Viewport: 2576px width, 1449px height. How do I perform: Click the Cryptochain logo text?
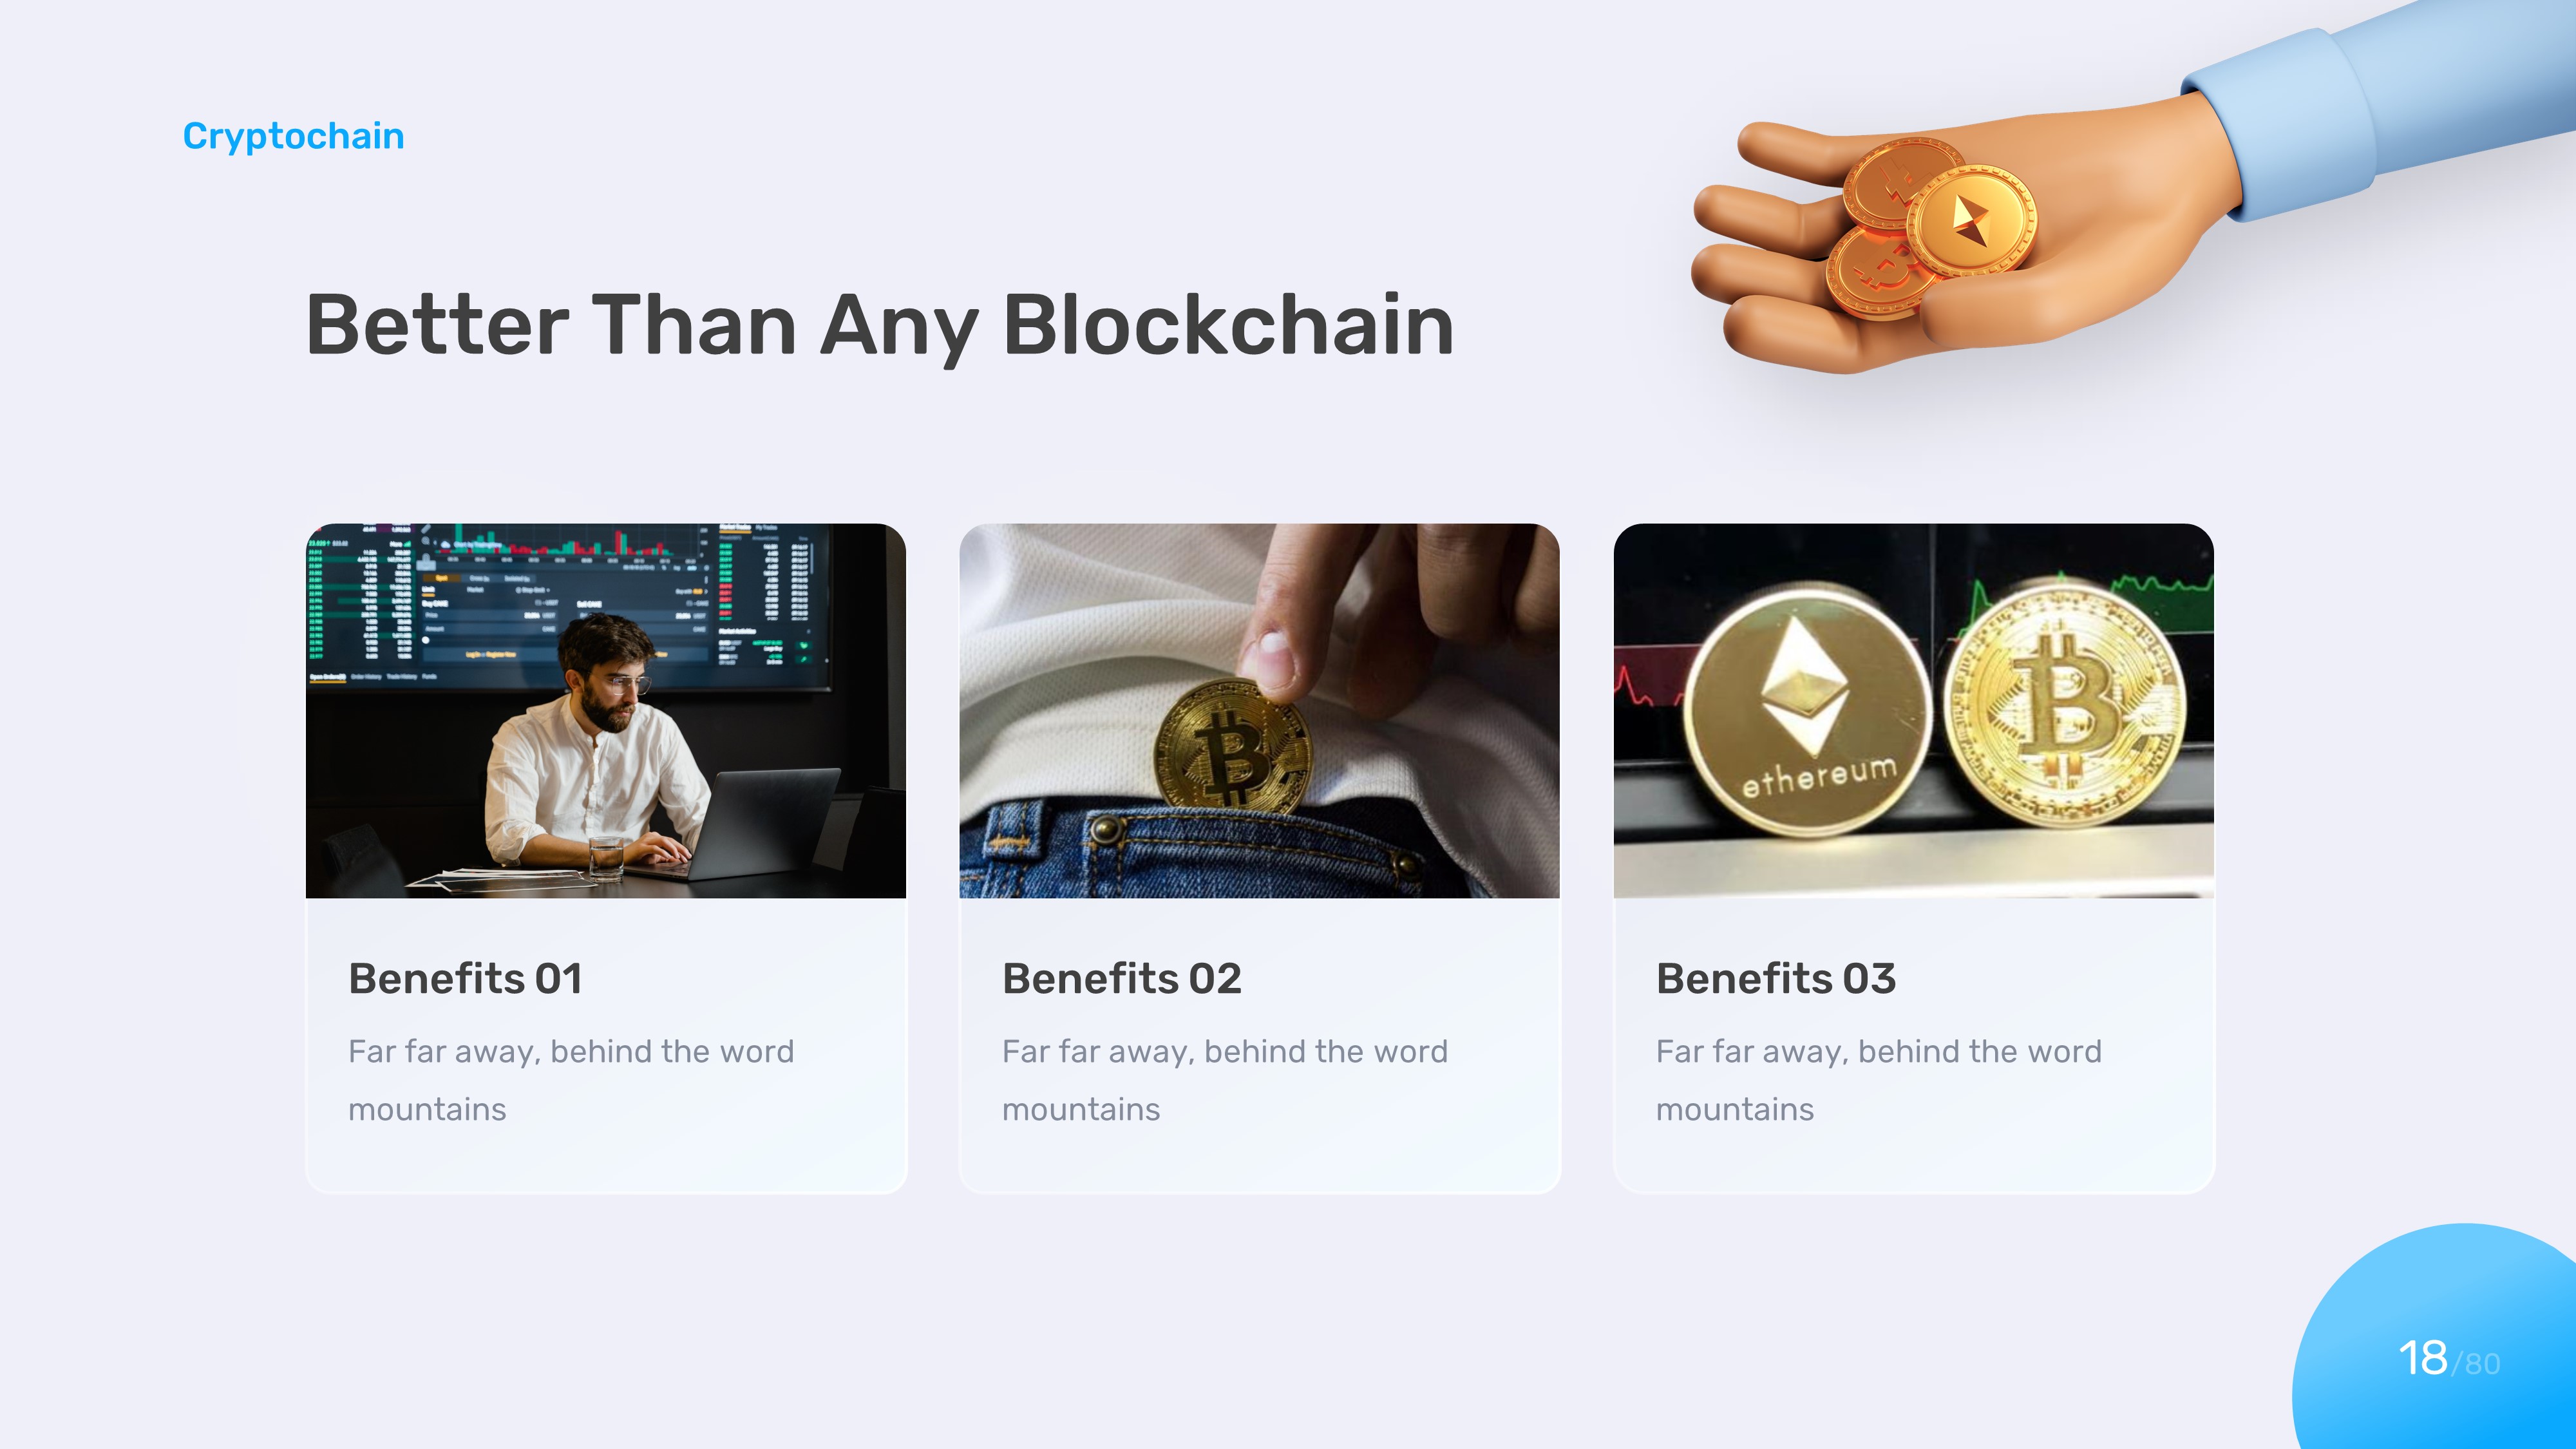[x=293, y=136]
